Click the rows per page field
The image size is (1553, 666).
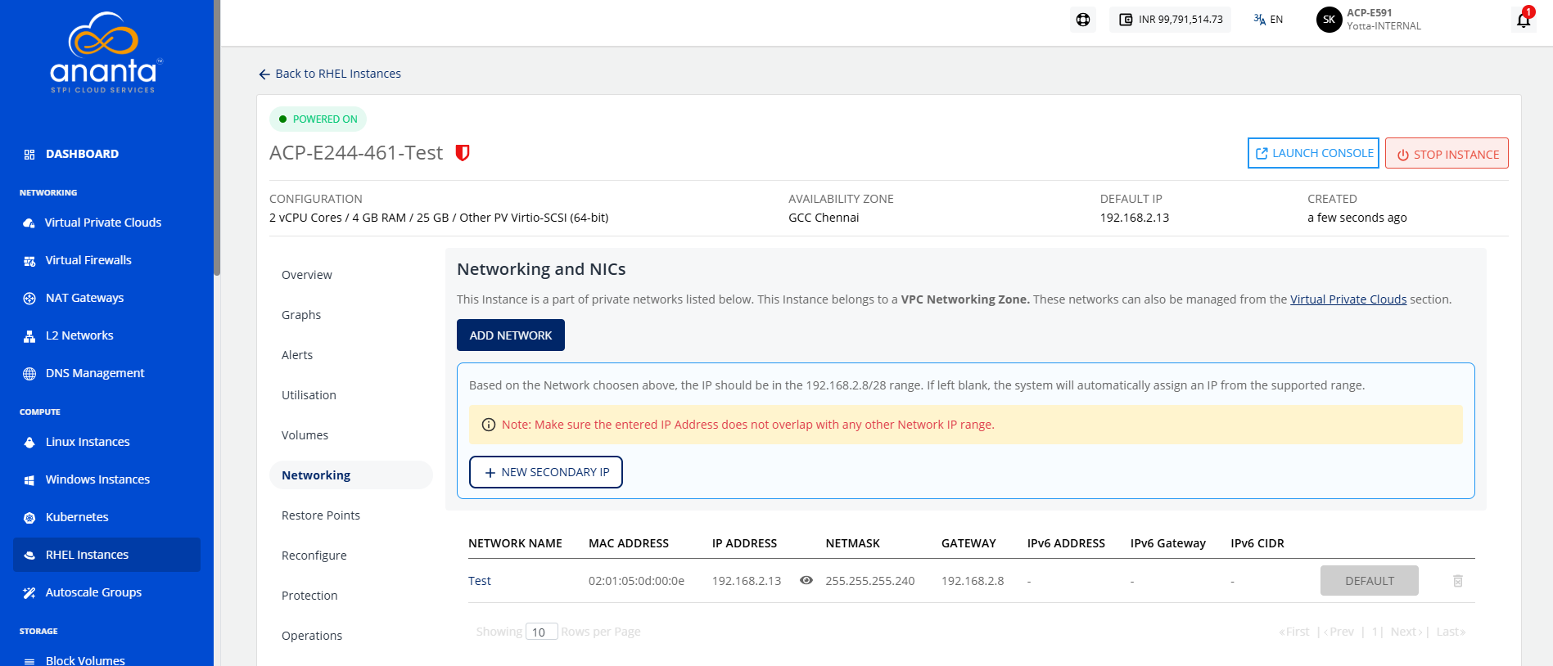pos(541,632)
